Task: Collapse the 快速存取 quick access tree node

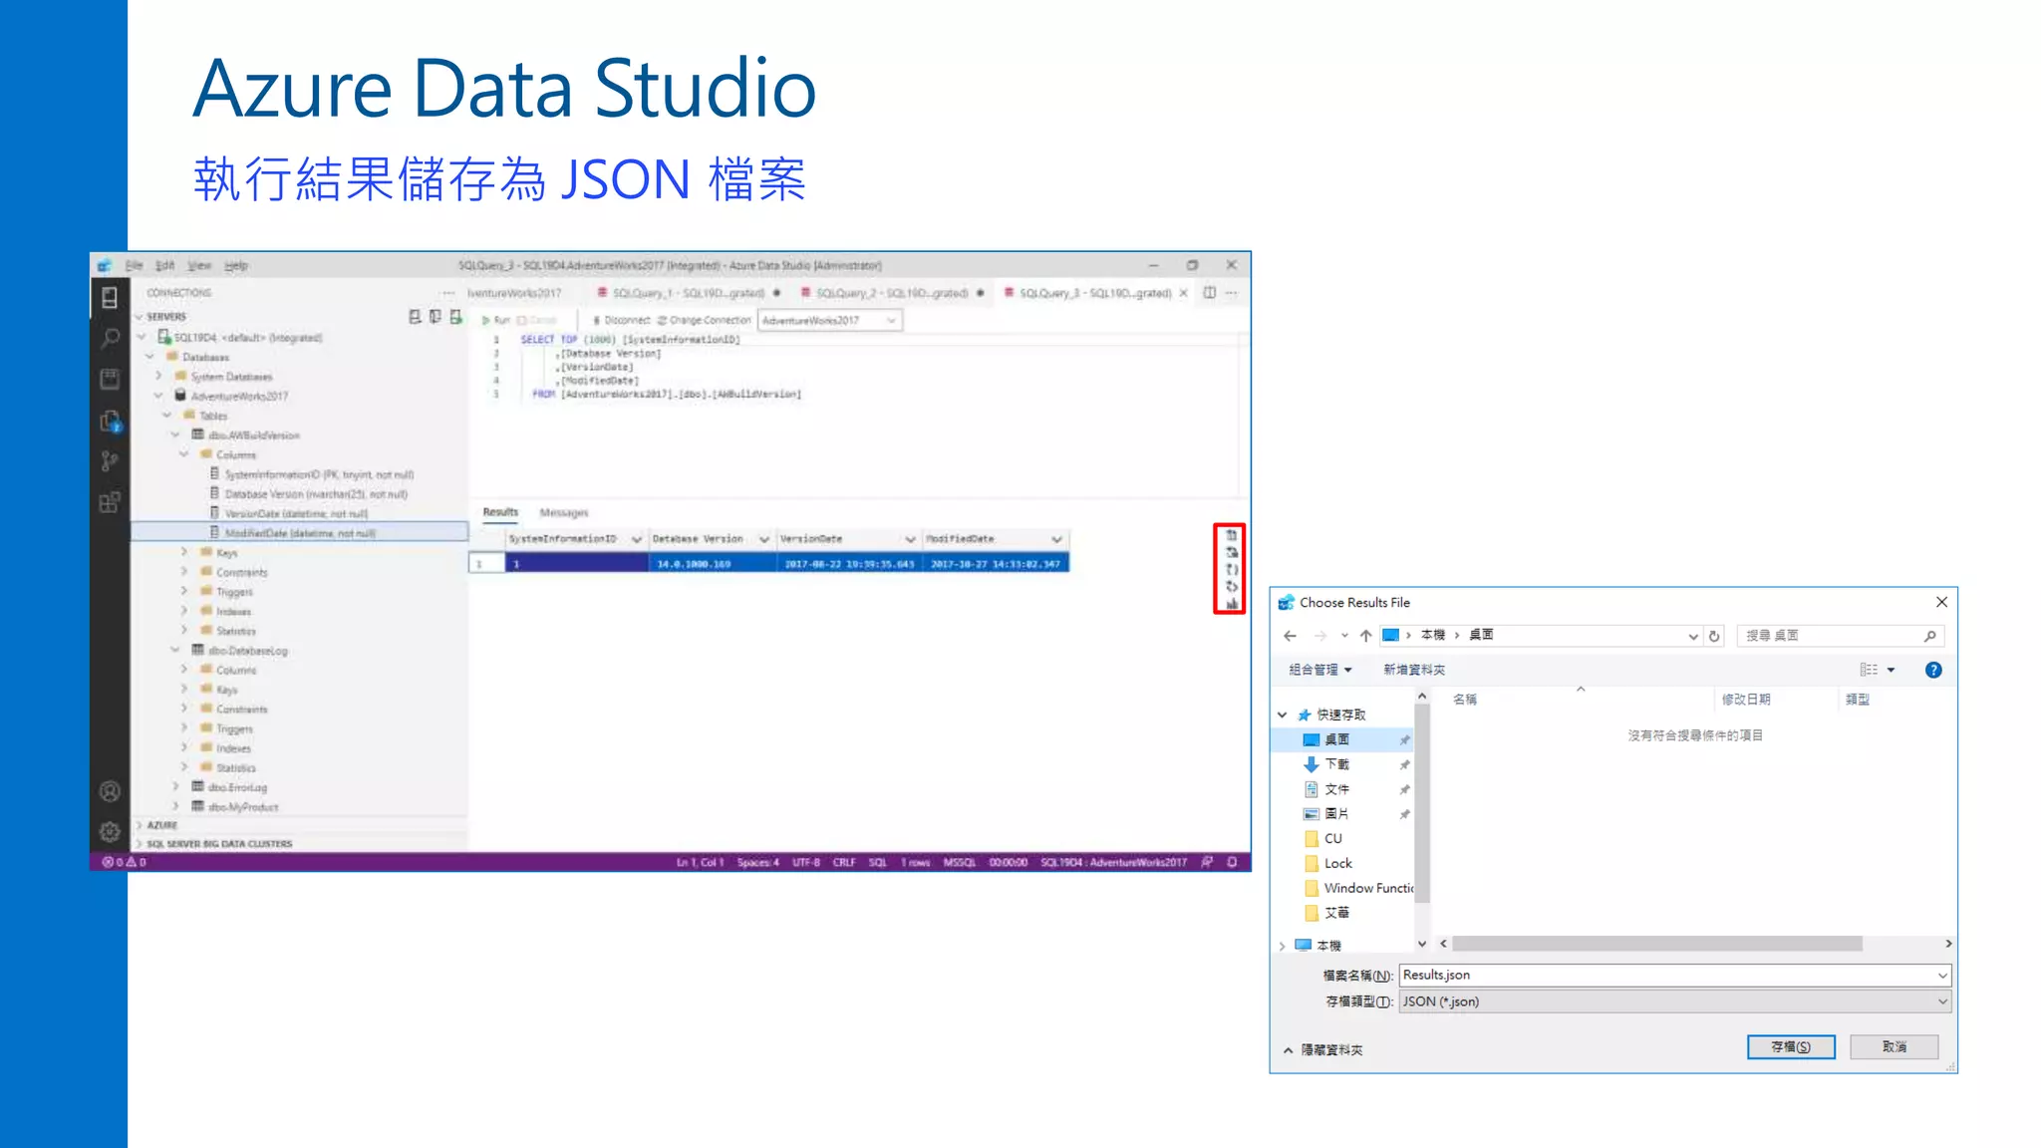Action: click(1283, 715)
